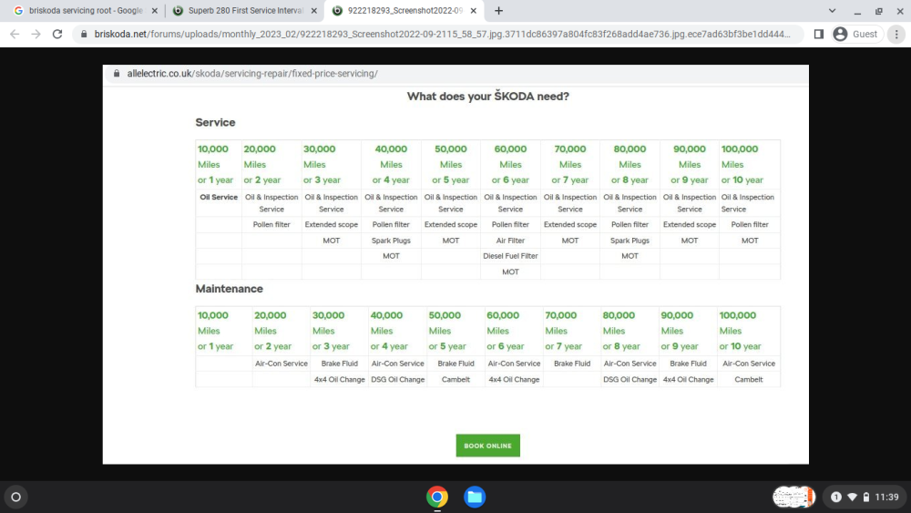Close the briskoda servicing root tab

(x=155, y=10)
